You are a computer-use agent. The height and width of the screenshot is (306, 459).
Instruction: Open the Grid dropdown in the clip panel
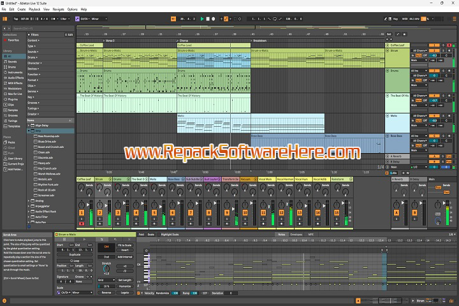106,280
